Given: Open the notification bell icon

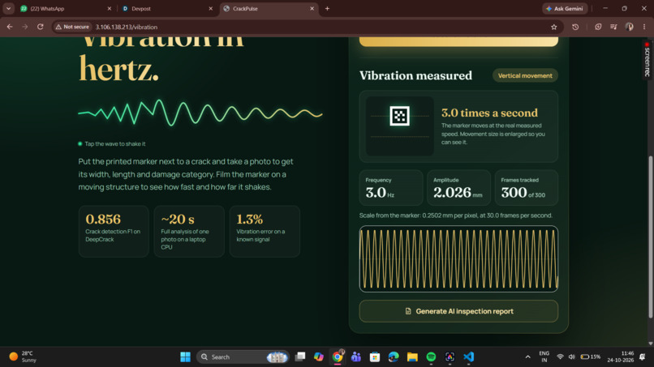Looking at the screenshot, I should pos(643,357).
